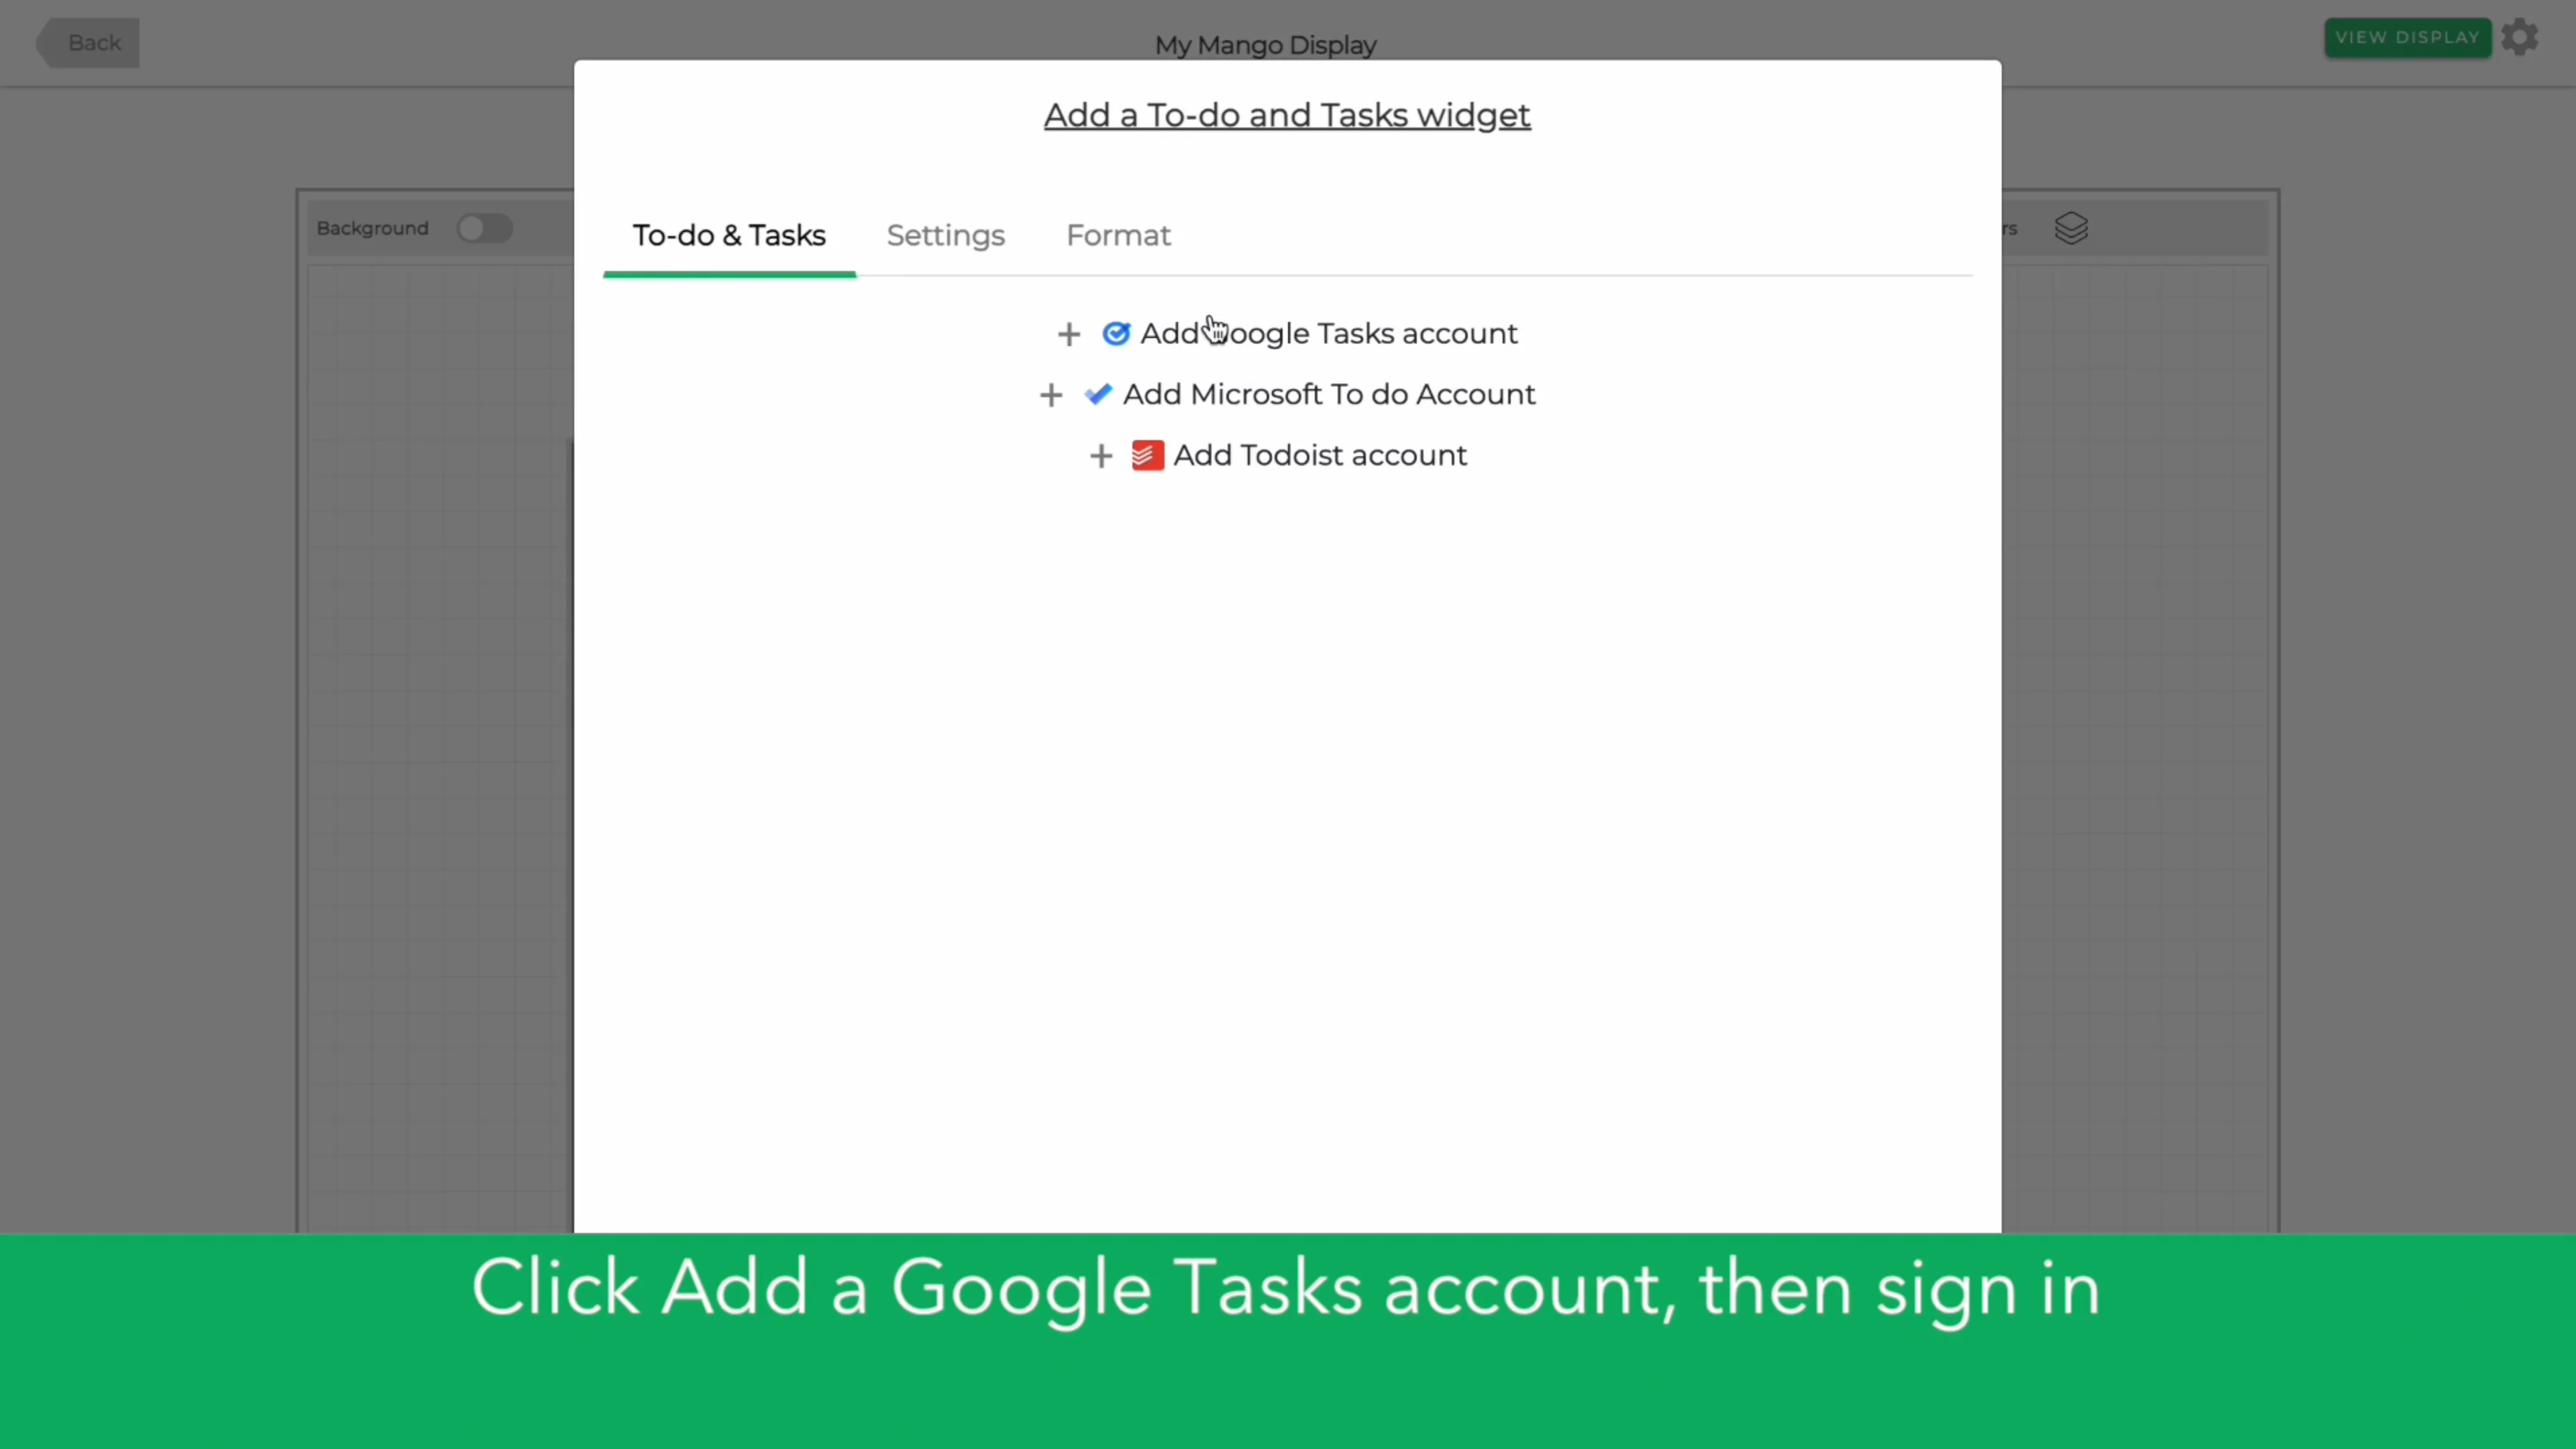This screenshot has width=2576, height=1449.
Task: Click the Background label text
Action: click(x=372, y=229)
